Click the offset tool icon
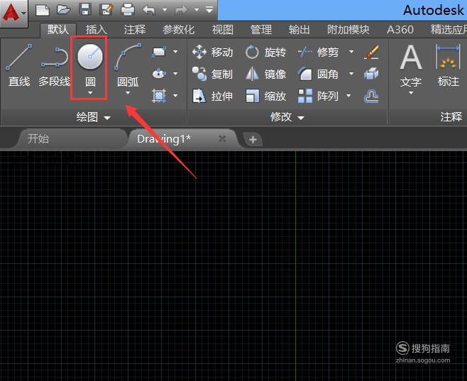Viewport: 467px width, 381px height. (x=371, y=96)
